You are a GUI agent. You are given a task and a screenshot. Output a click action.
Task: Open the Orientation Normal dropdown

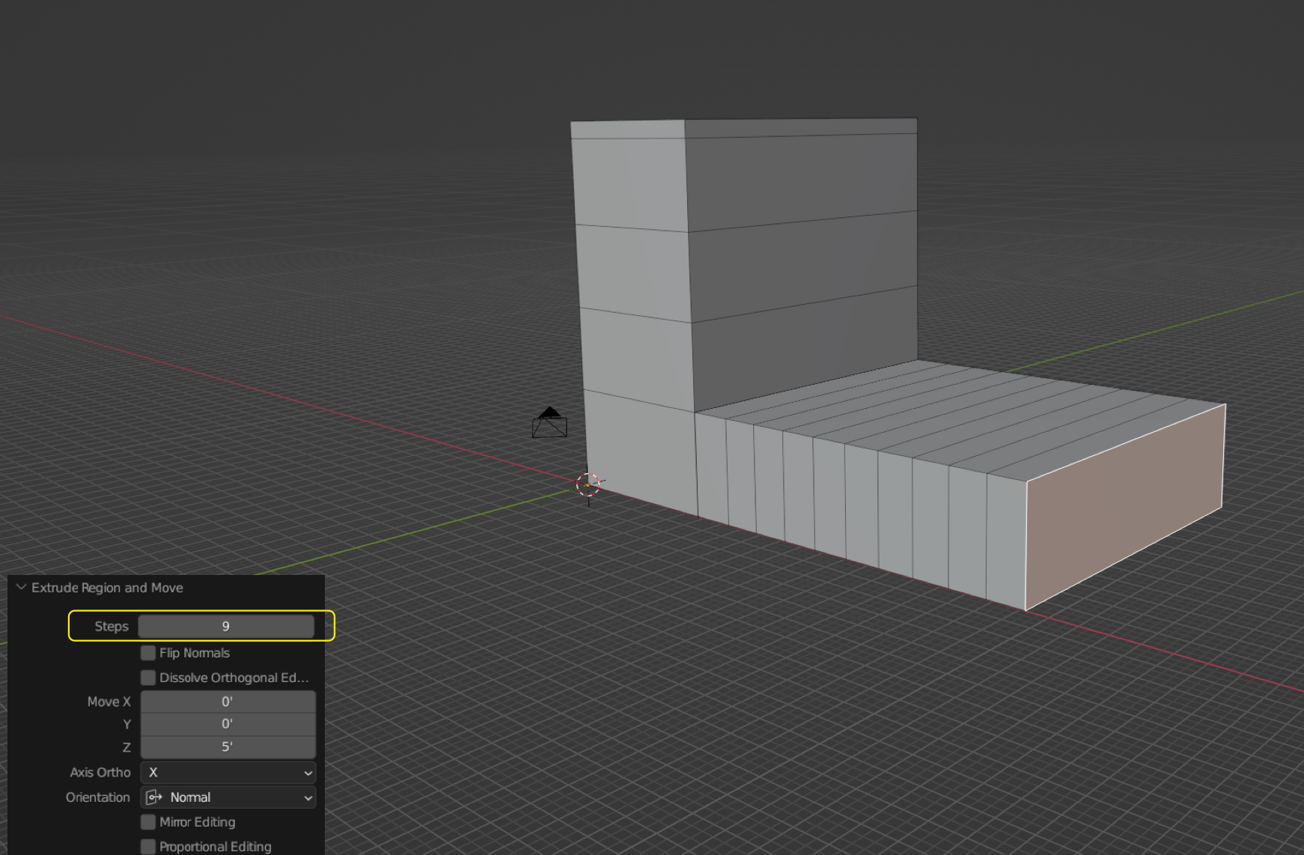coord(228,797)
